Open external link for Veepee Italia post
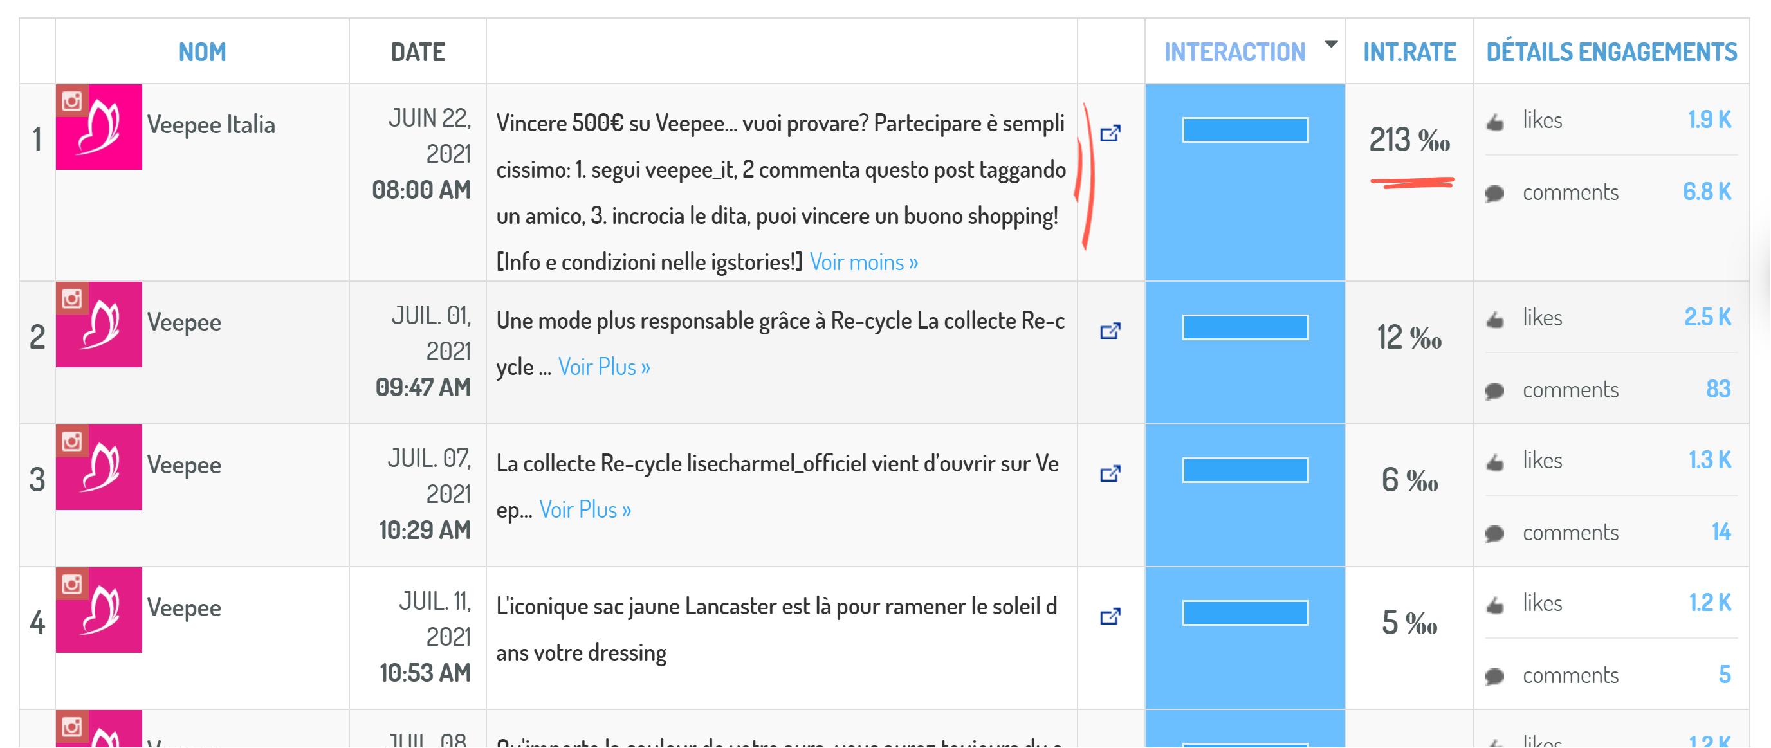 pos(1110,133)
